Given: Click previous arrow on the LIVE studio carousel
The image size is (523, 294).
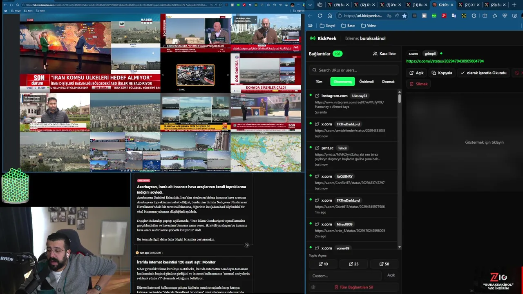Looking at the screenshot, I should pyautogui.click(x=163, y=75).
